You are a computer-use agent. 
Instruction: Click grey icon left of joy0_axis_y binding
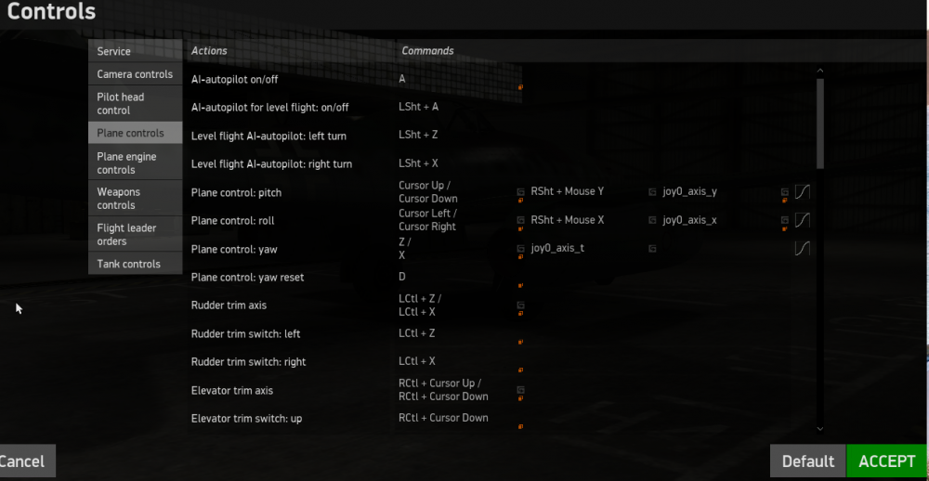click(x=652, y=192)
